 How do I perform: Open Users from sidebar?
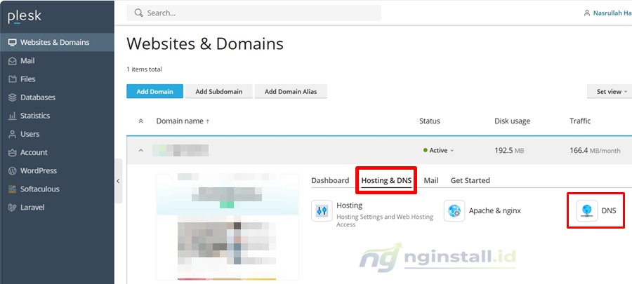57,134
